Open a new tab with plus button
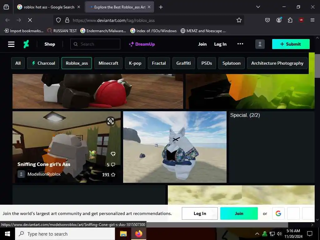Viewport: 320px width, 240px height. (161, 7)
